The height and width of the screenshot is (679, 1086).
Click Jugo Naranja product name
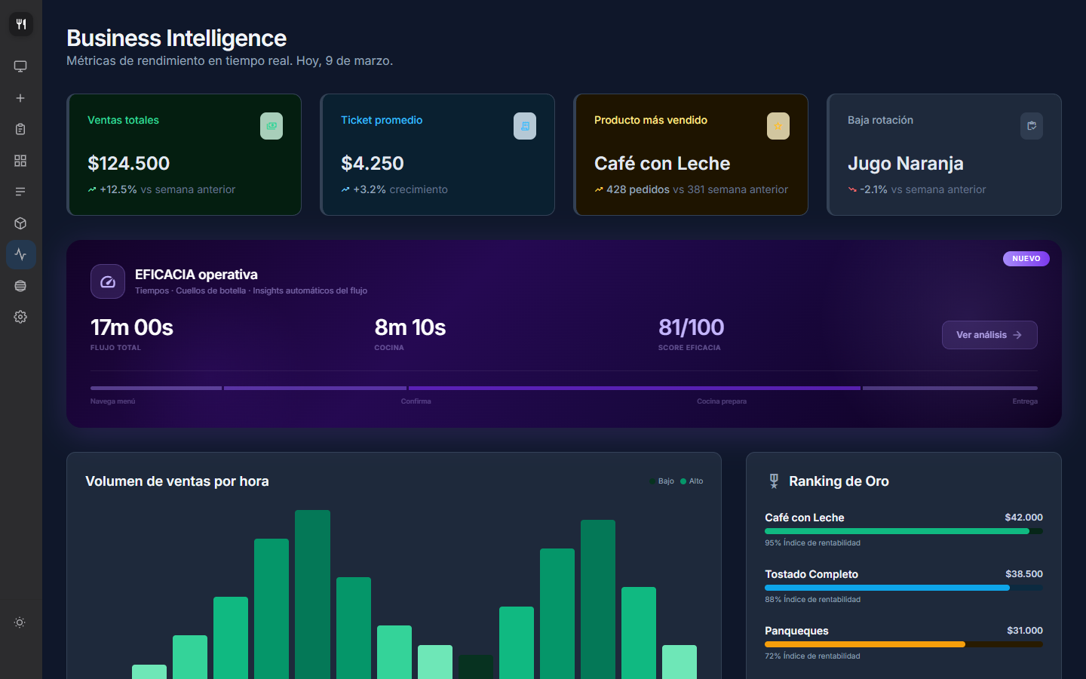(906, 163)
